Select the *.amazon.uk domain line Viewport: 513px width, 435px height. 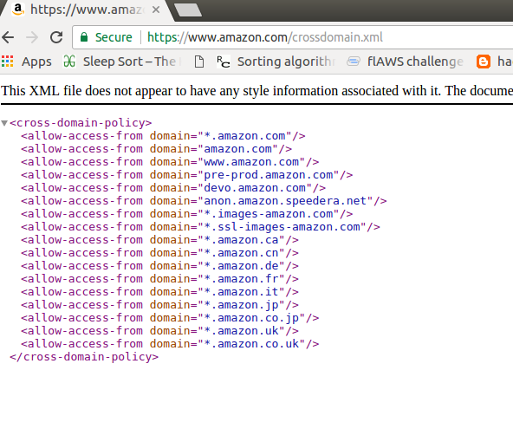[x=160, y=331]
